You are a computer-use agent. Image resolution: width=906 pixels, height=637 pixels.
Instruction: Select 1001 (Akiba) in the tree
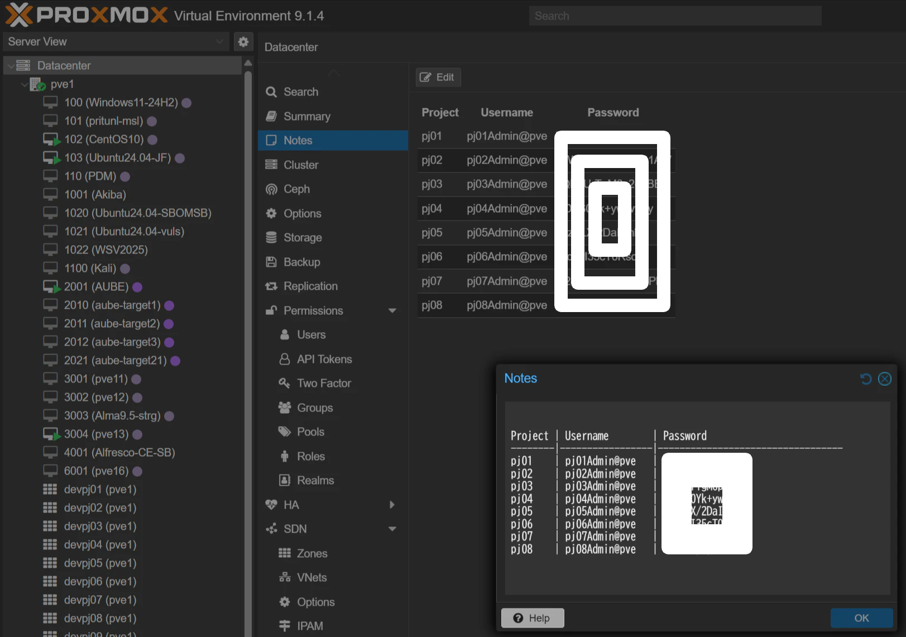(x=95, y=195)
